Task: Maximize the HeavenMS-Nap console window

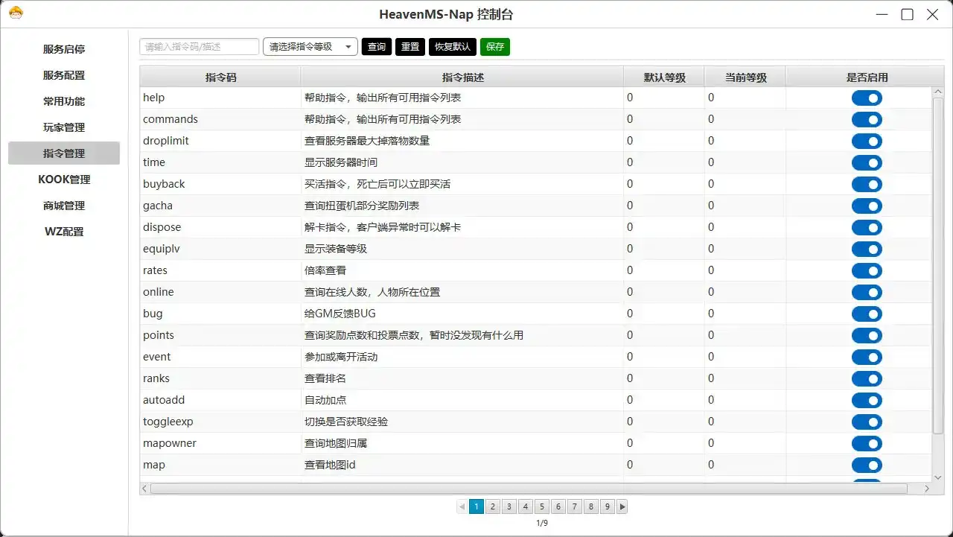Action: click(907, 14)
